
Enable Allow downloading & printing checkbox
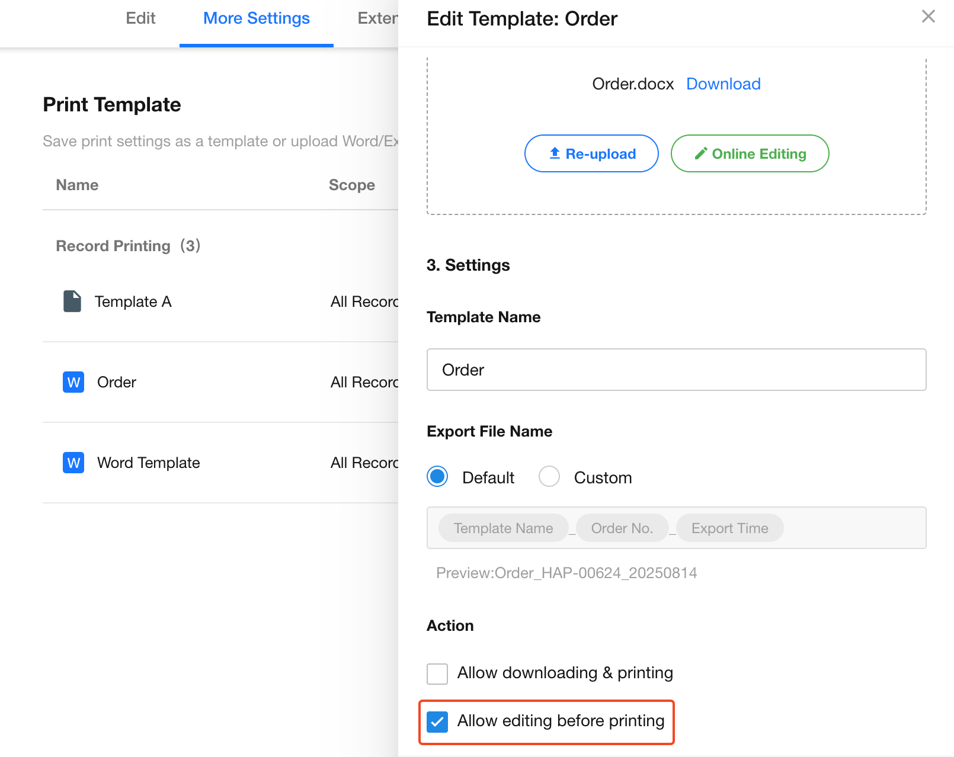pos(438,673)
